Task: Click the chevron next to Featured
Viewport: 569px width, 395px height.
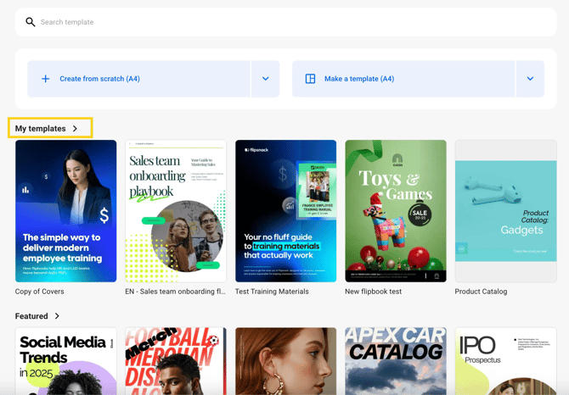Action: click(57, 316)
